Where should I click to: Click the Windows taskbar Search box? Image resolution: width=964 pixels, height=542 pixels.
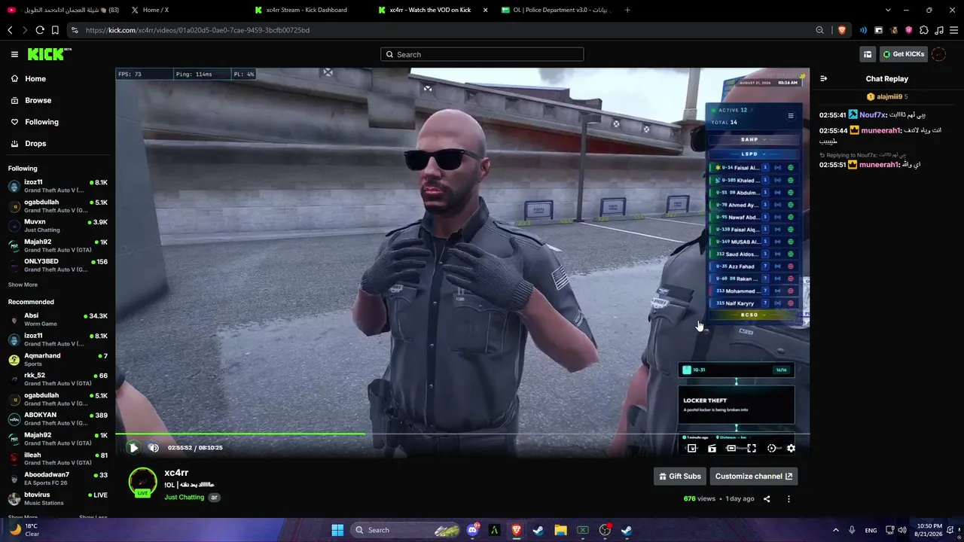tap(405, 530)
